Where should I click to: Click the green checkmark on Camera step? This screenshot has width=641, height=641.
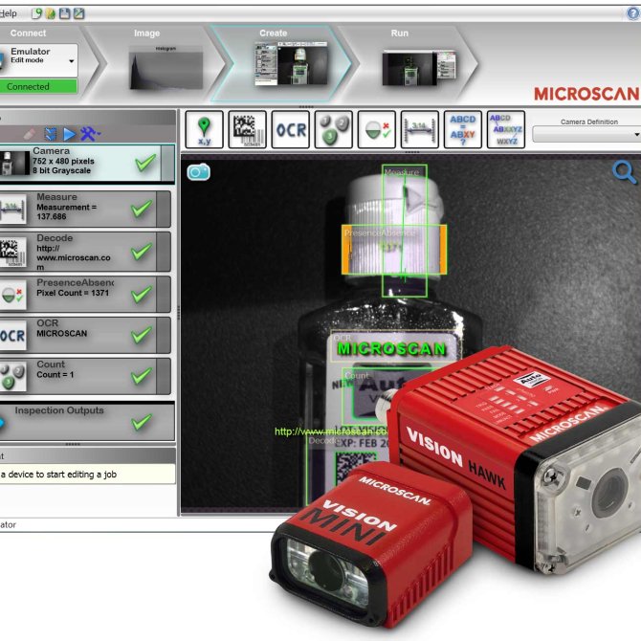[146, 163]
